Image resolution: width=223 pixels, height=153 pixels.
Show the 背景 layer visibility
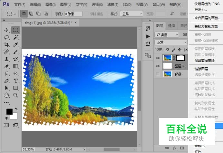point(158,74)
